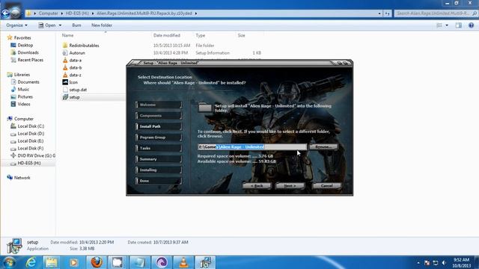Click the Components step in installer

pyautogui.click(x=159, y=116)
